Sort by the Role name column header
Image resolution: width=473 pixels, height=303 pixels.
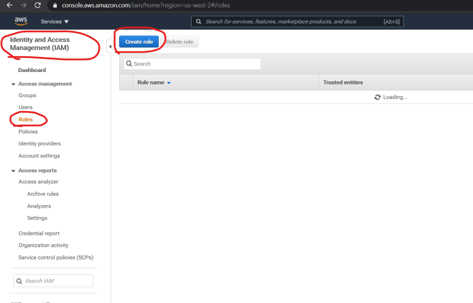pos(154,83)
